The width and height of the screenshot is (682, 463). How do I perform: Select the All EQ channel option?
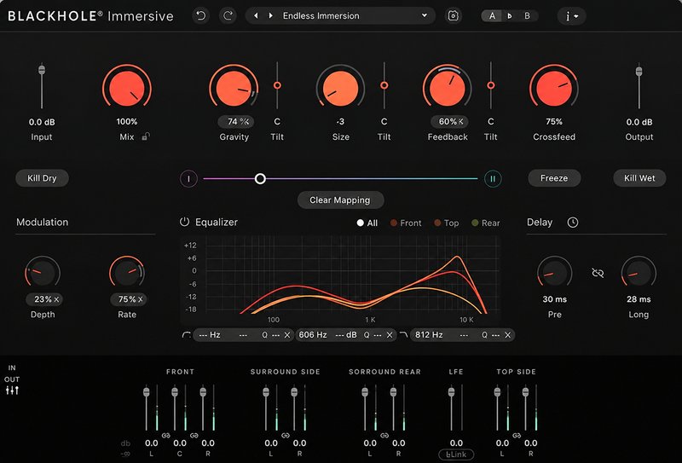367,223
